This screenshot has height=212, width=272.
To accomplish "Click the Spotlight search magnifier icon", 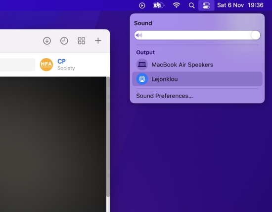I will (191, 5).
